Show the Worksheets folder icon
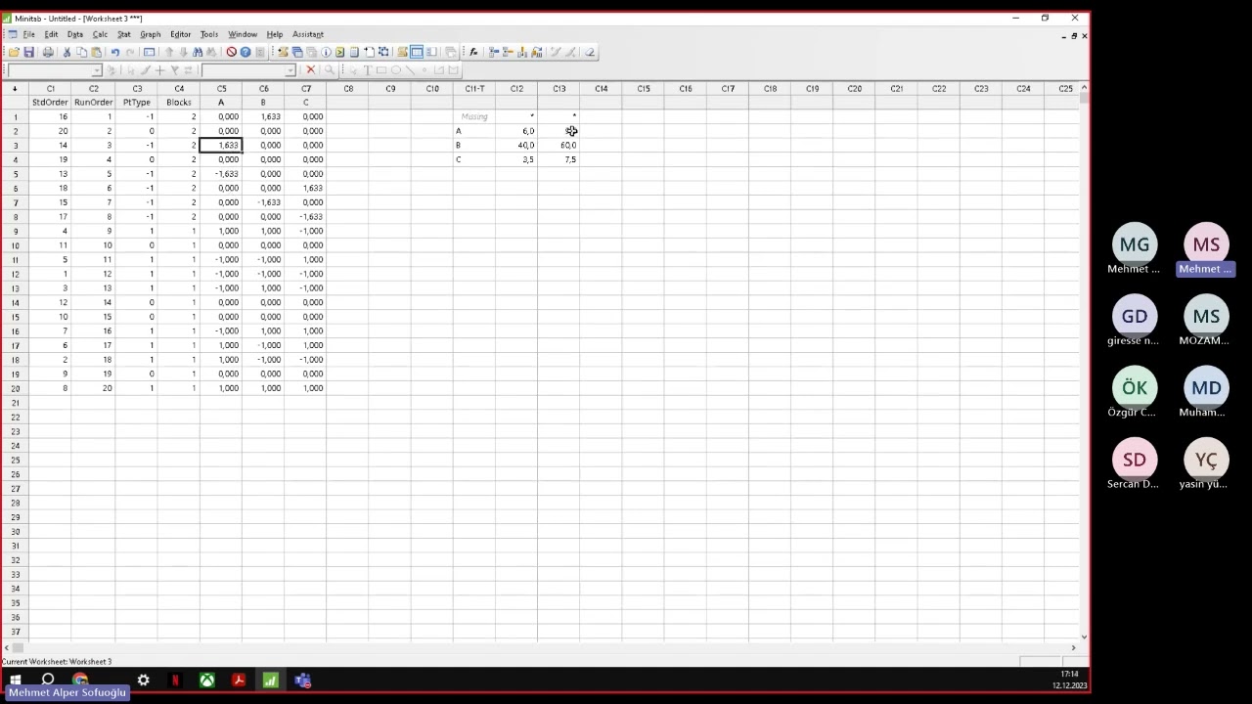1252x704 pixels. click(297, 52)
